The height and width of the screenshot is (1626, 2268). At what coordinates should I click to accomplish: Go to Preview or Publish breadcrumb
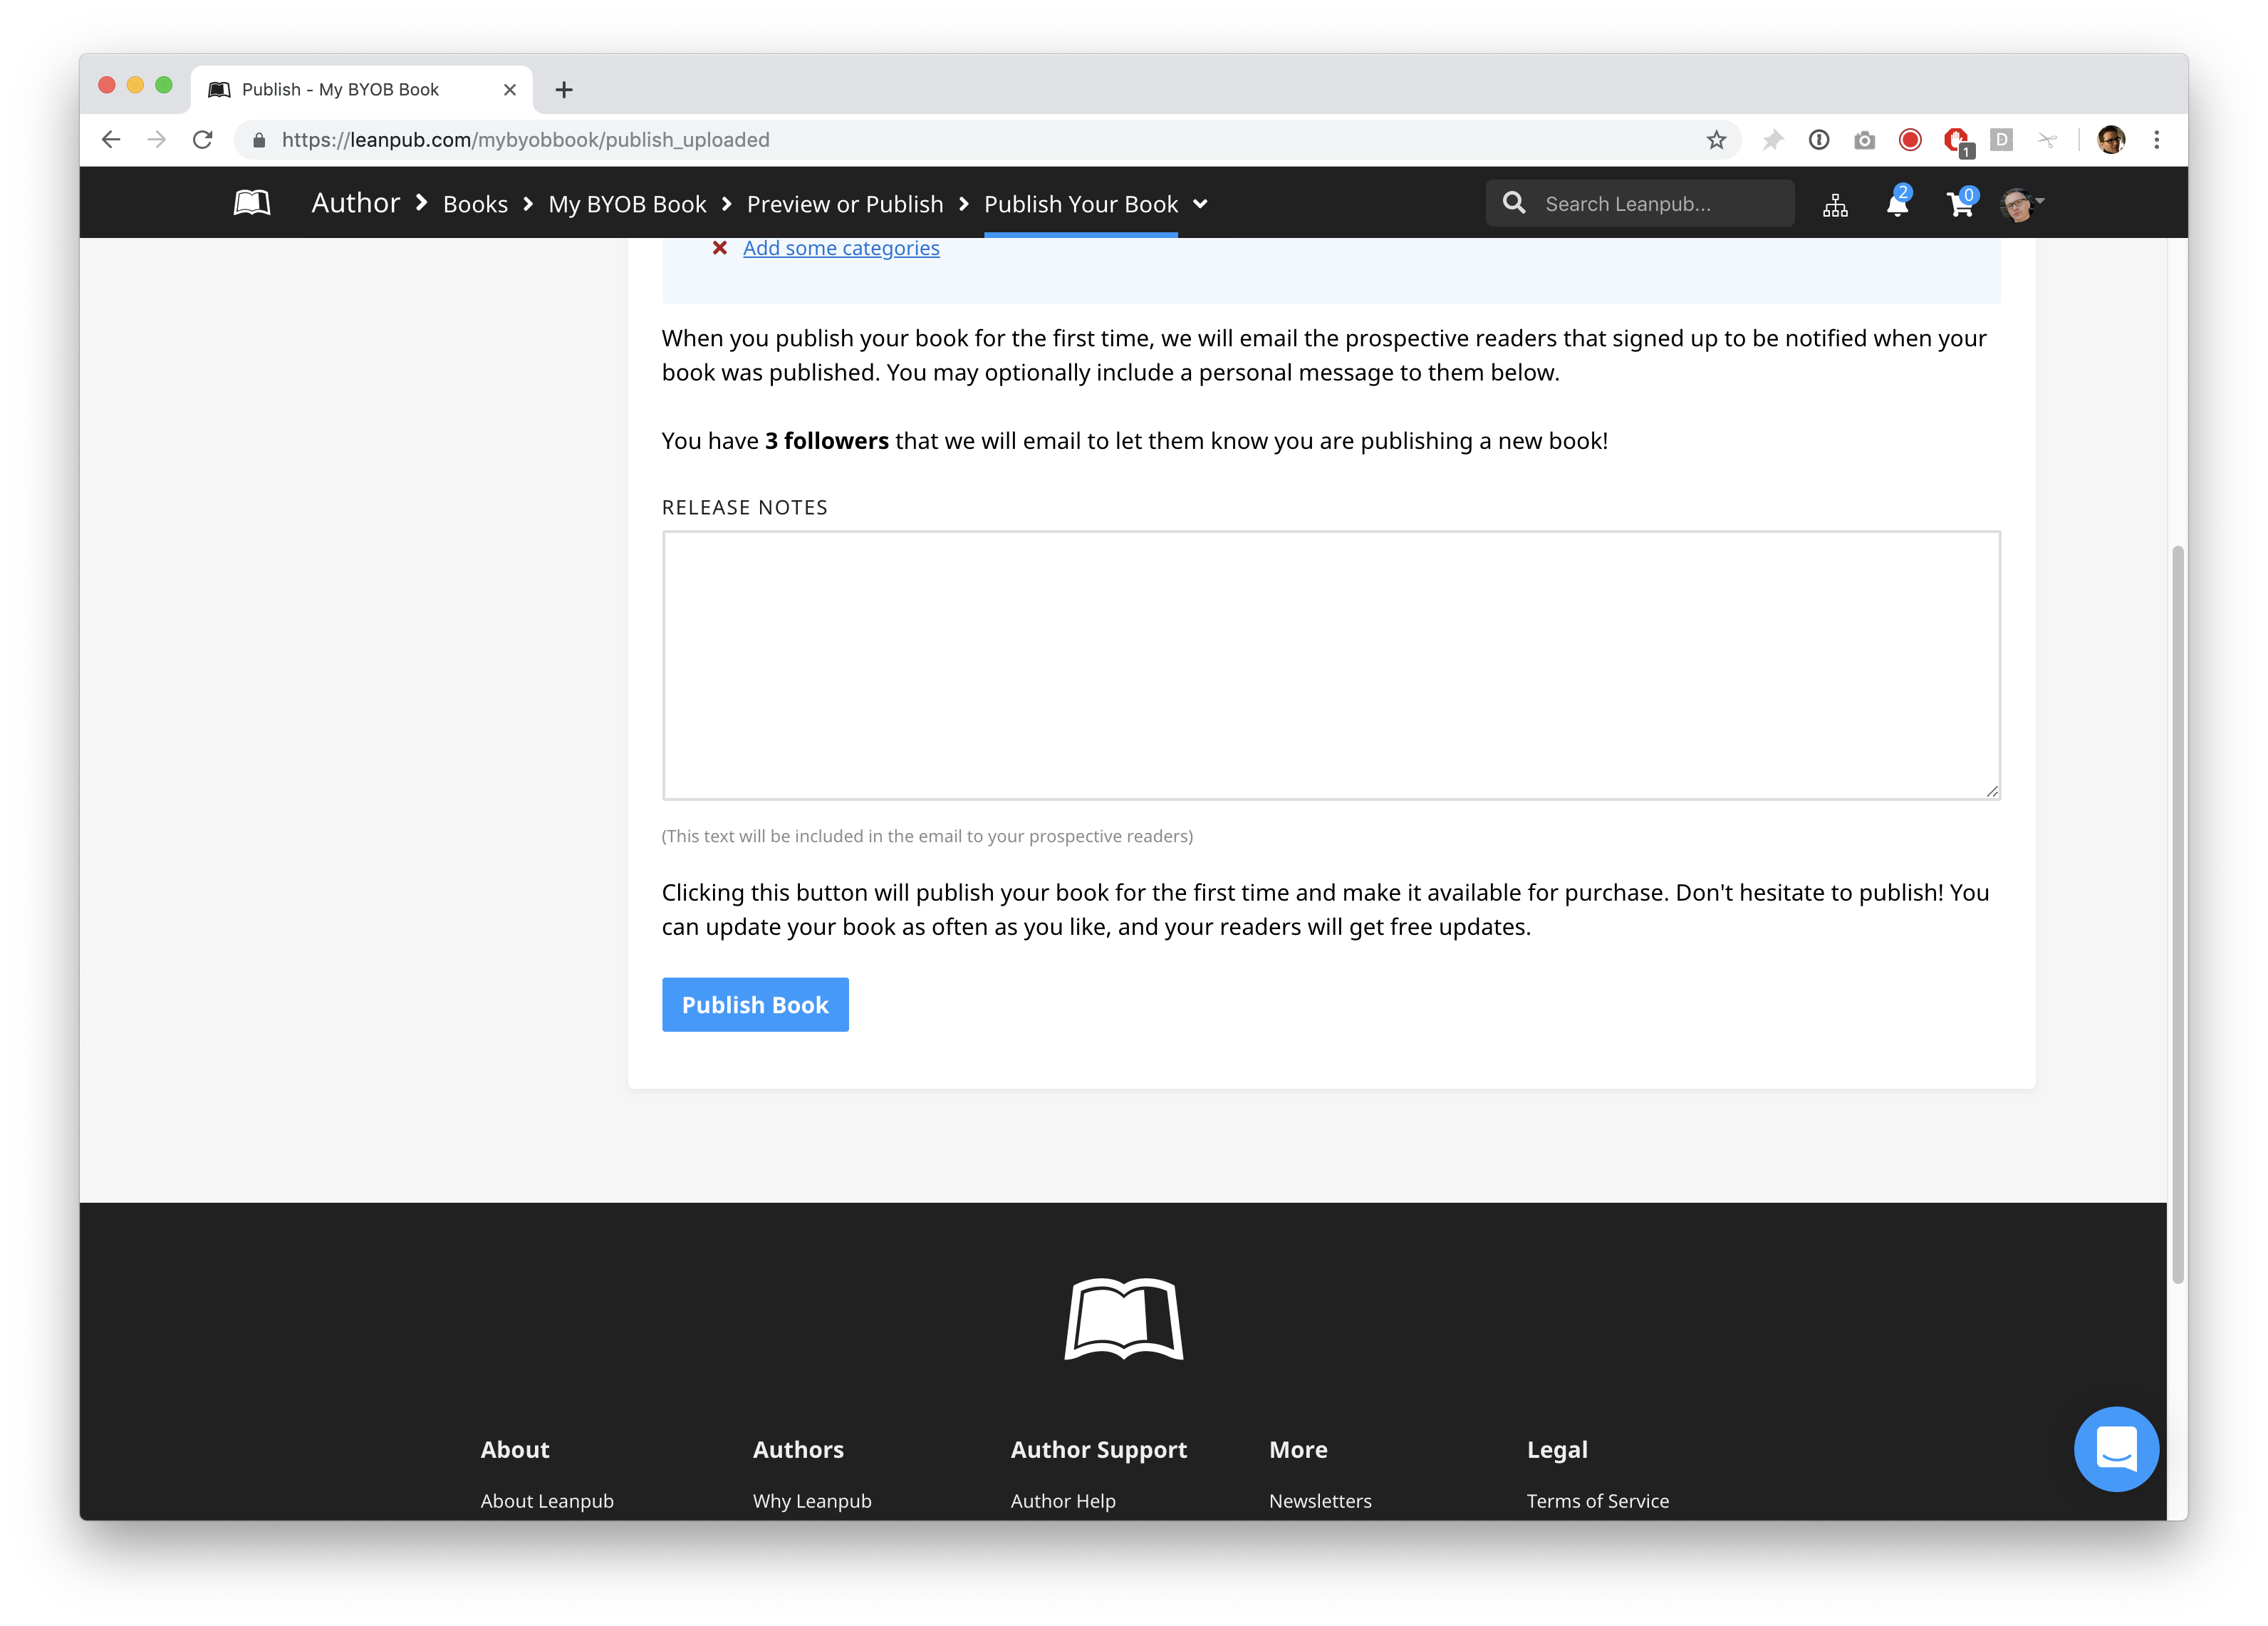click(x=845, y=204)
